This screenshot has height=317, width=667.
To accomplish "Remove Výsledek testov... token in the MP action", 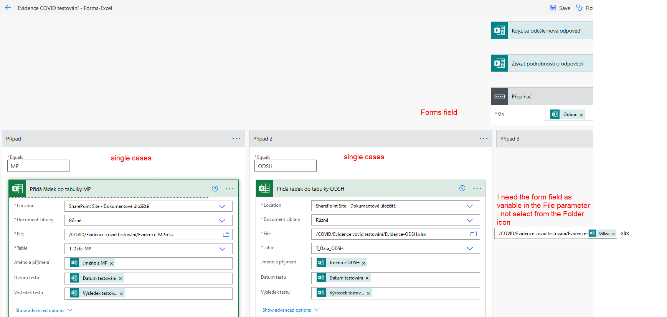I will click(122, 294).
